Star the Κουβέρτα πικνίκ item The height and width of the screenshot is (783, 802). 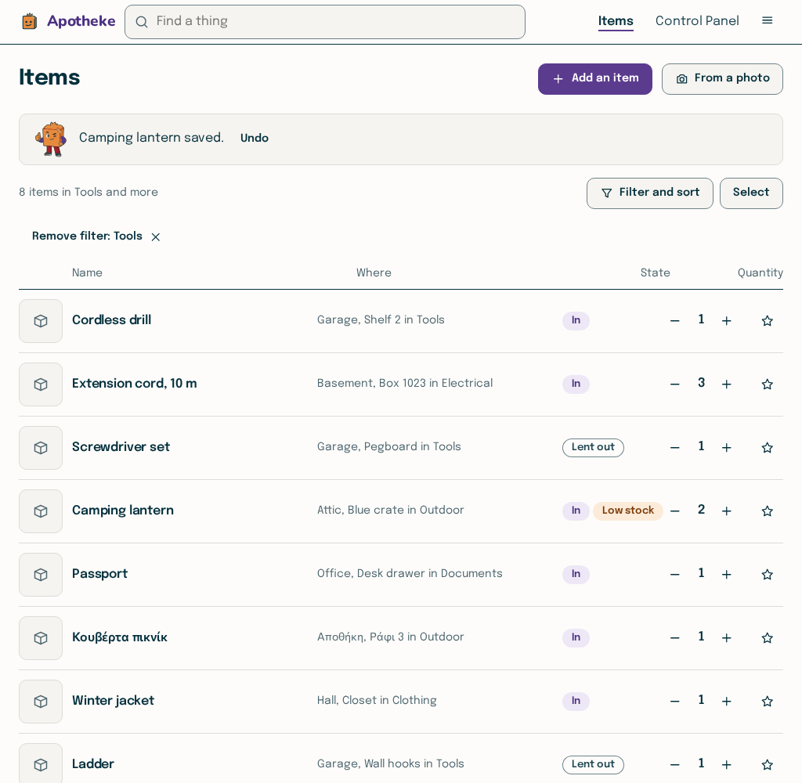767,638
